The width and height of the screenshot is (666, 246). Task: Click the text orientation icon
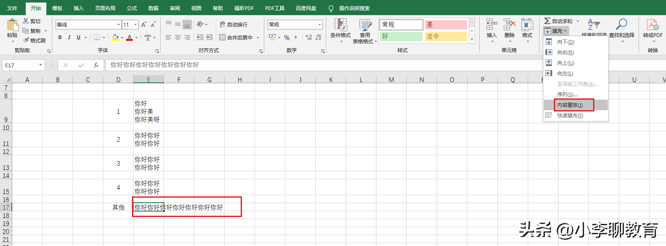(201, 24)
